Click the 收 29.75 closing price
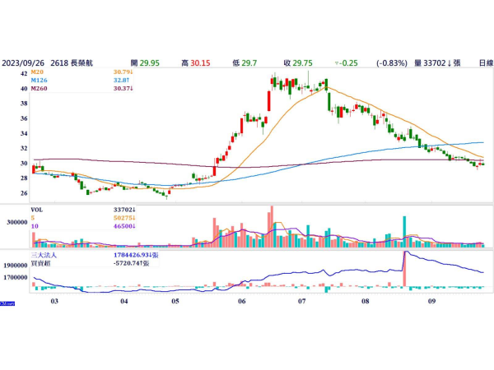494x370 pixels. point(296,62)
